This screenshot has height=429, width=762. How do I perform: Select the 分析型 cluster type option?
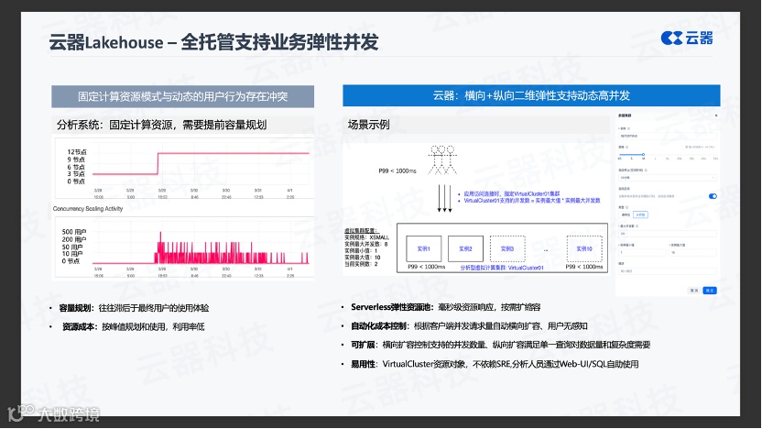pos(640,214)
